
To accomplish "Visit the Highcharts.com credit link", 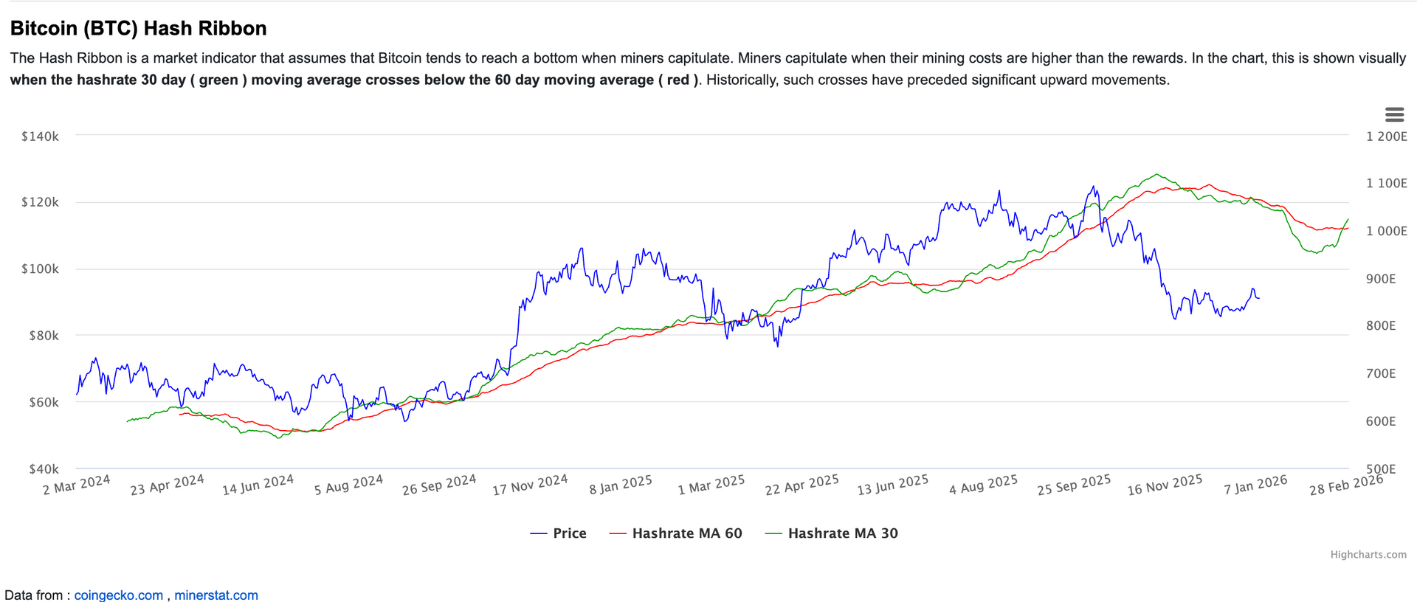I will coord(1368,555).
